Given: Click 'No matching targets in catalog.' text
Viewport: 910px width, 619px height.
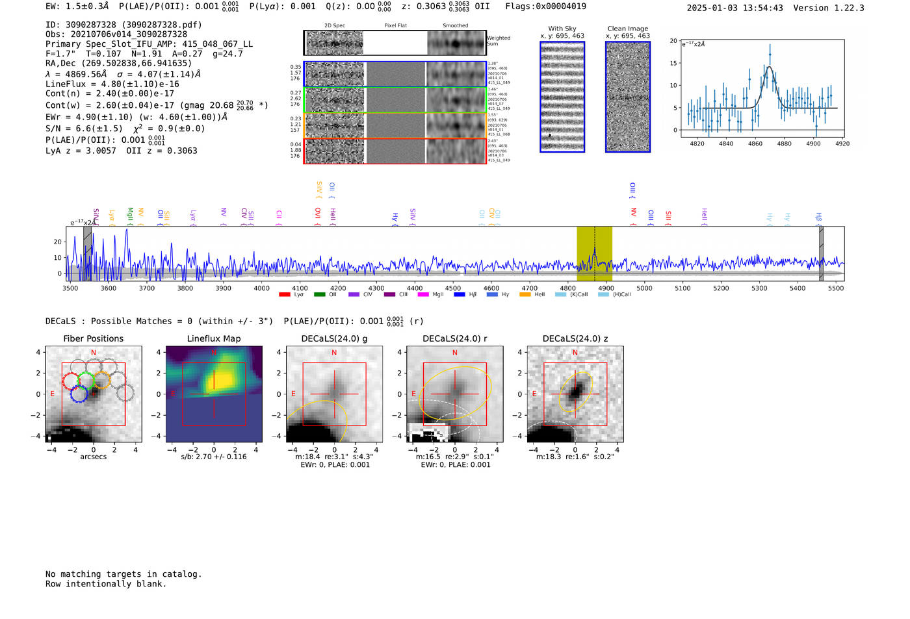Looking at the screenshot, I should [123, 574].
